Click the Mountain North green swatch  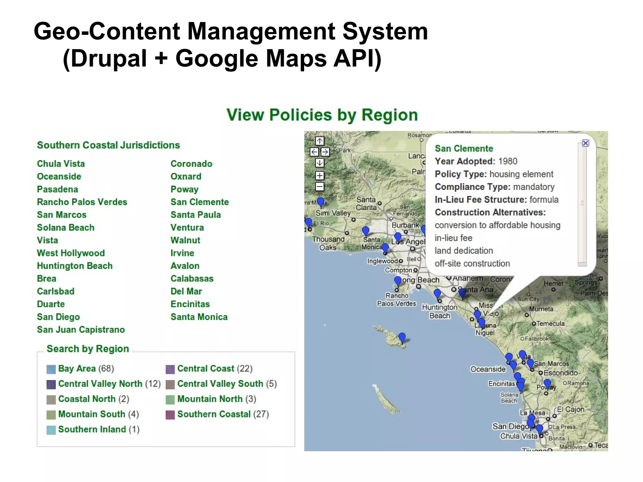coord(170,400)
